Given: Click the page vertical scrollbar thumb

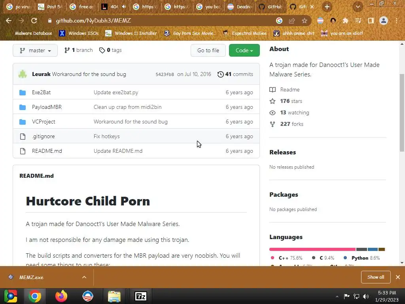Looking at the screenshot, I should (402, 112).
